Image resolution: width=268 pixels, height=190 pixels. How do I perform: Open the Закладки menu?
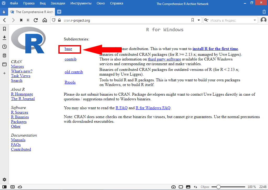tap(57, 3)
